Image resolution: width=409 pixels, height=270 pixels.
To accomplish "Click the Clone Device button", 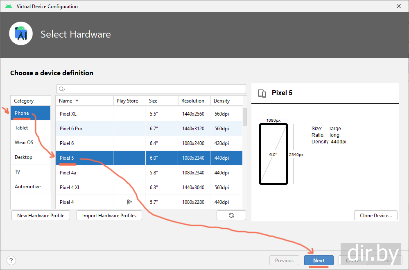I will (375, 215).
